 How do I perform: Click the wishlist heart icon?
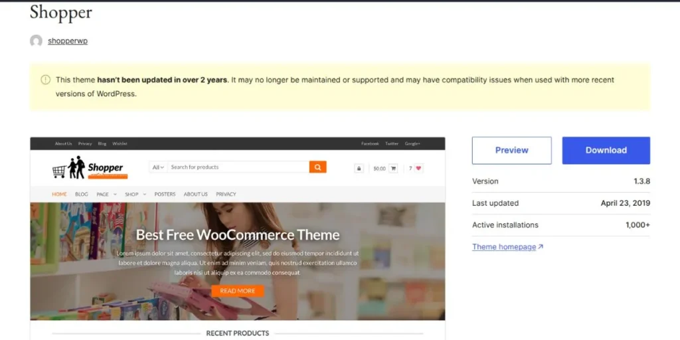[418, 168]
